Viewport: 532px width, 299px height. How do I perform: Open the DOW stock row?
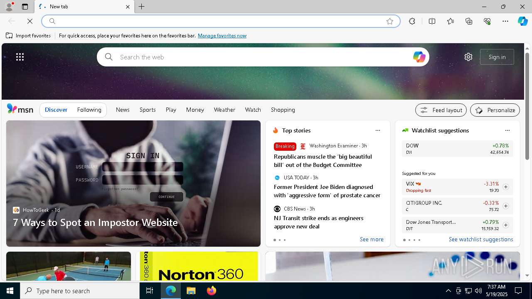[457, 149]
